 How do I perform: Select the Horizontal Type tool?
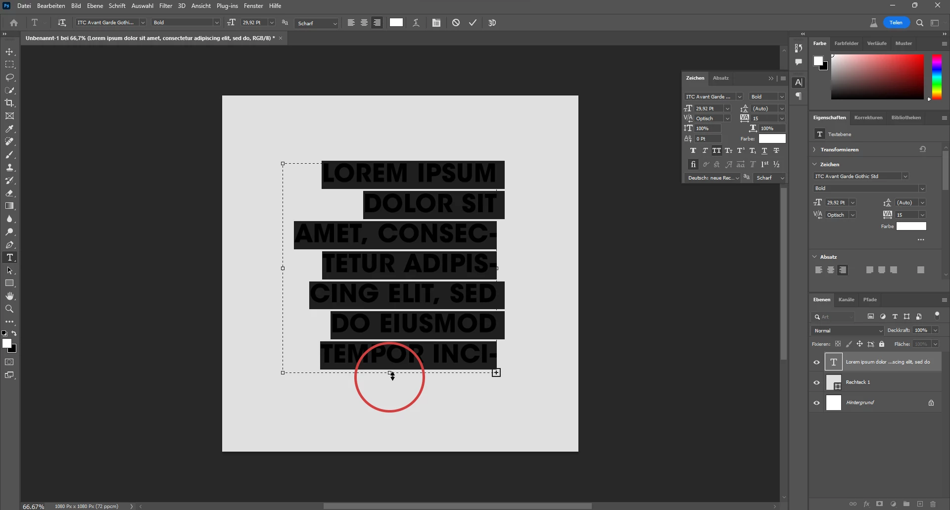coord(9,258)
